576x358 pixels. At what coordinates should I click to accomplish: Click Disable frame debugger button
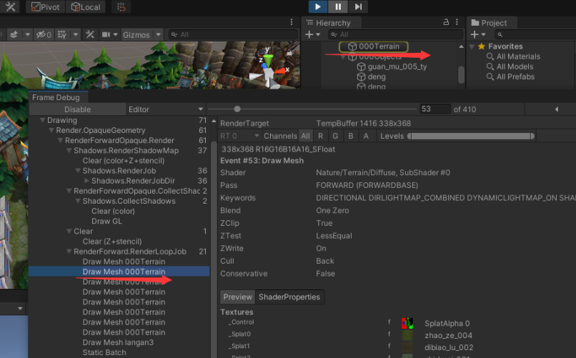click(77, 109)
